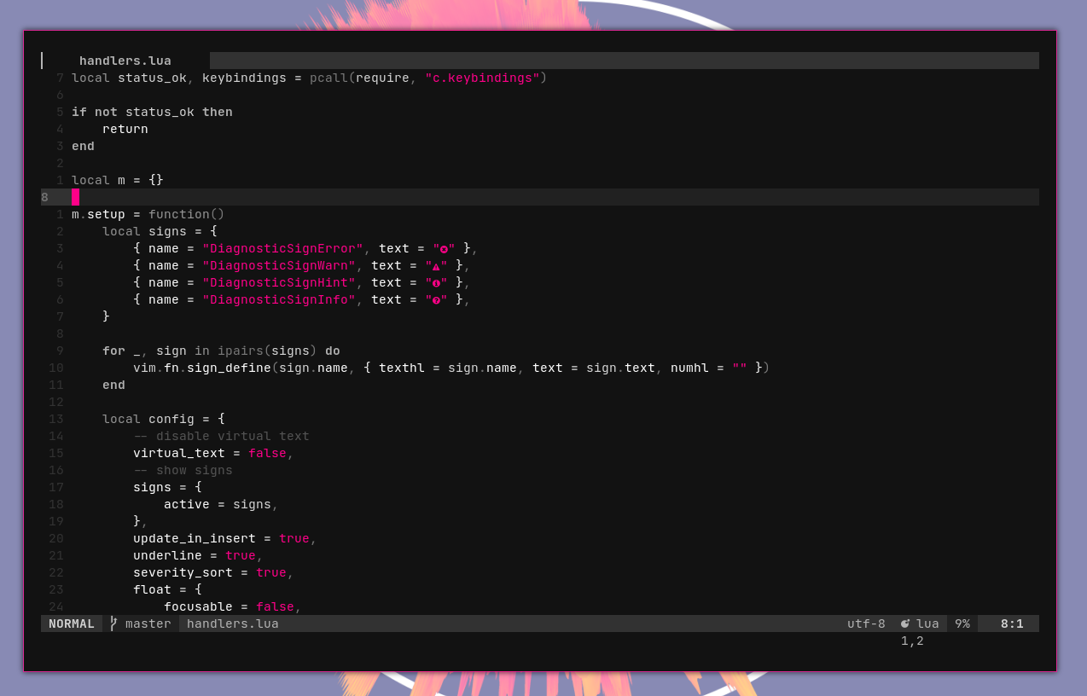This screenshot has height=696, width=1087.
Task: Click the "c.keybindings" string in require call
Action: tap(482, 78)
